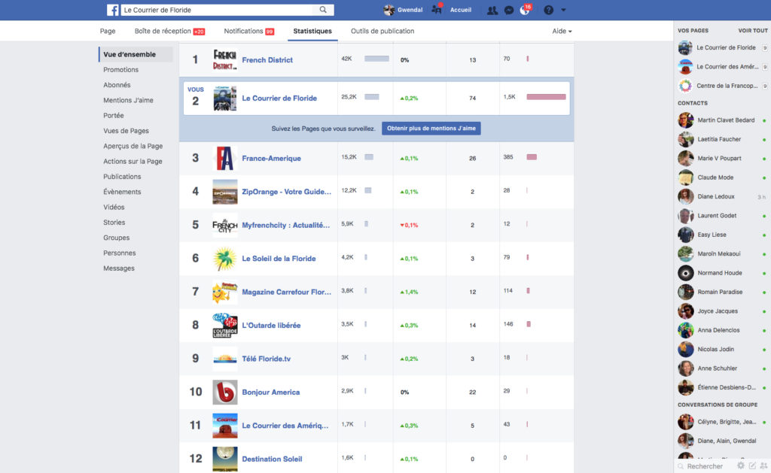Open the Aide dropdown menu
Screen dimensions: 771x473
pos(562,31)
